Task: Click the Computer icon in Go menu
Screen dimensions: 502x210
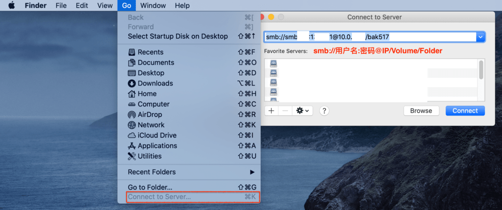Action: [132, 104]
